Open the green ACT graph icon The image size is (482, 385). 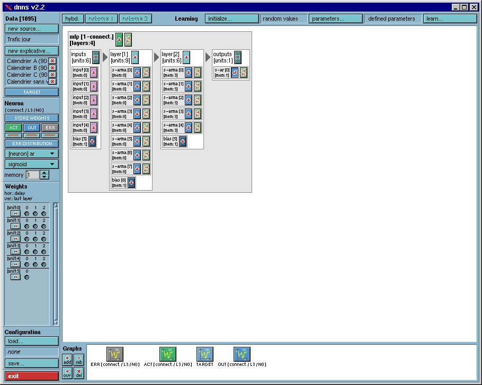tap(167, 354)
